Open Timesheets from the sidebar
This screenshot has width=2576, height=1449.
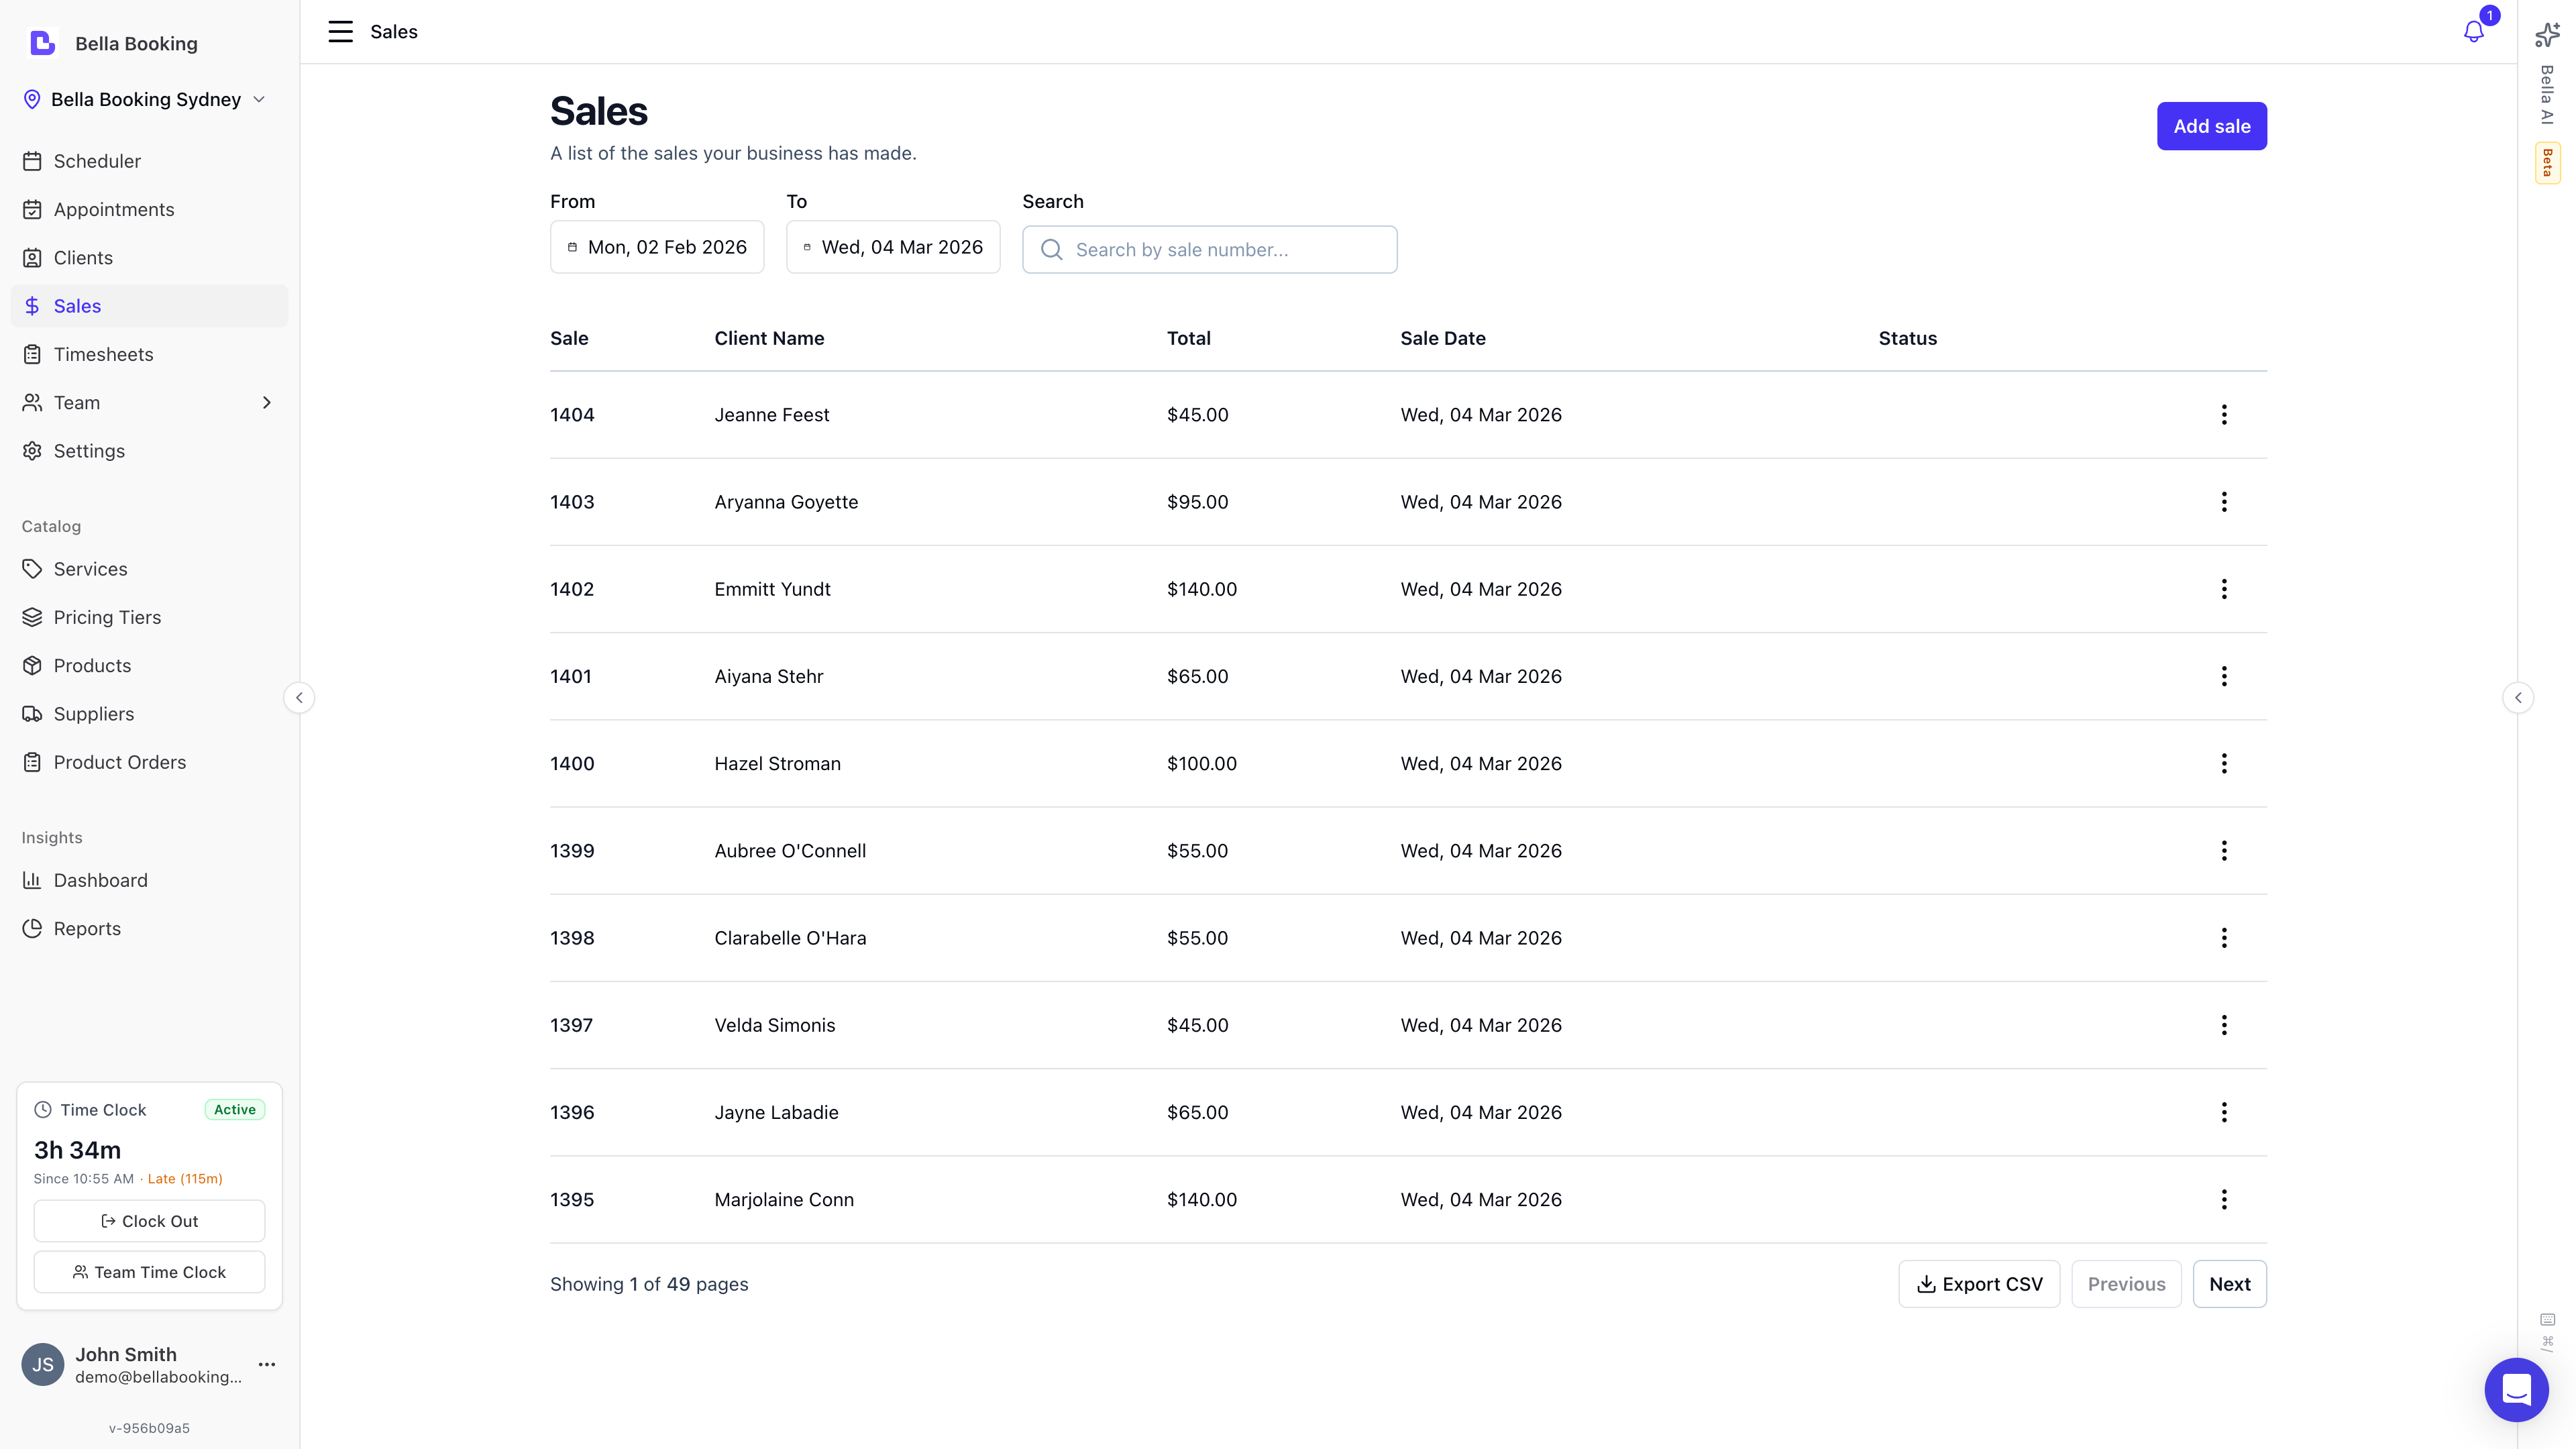pyautogui.click(x=103, y=354)
